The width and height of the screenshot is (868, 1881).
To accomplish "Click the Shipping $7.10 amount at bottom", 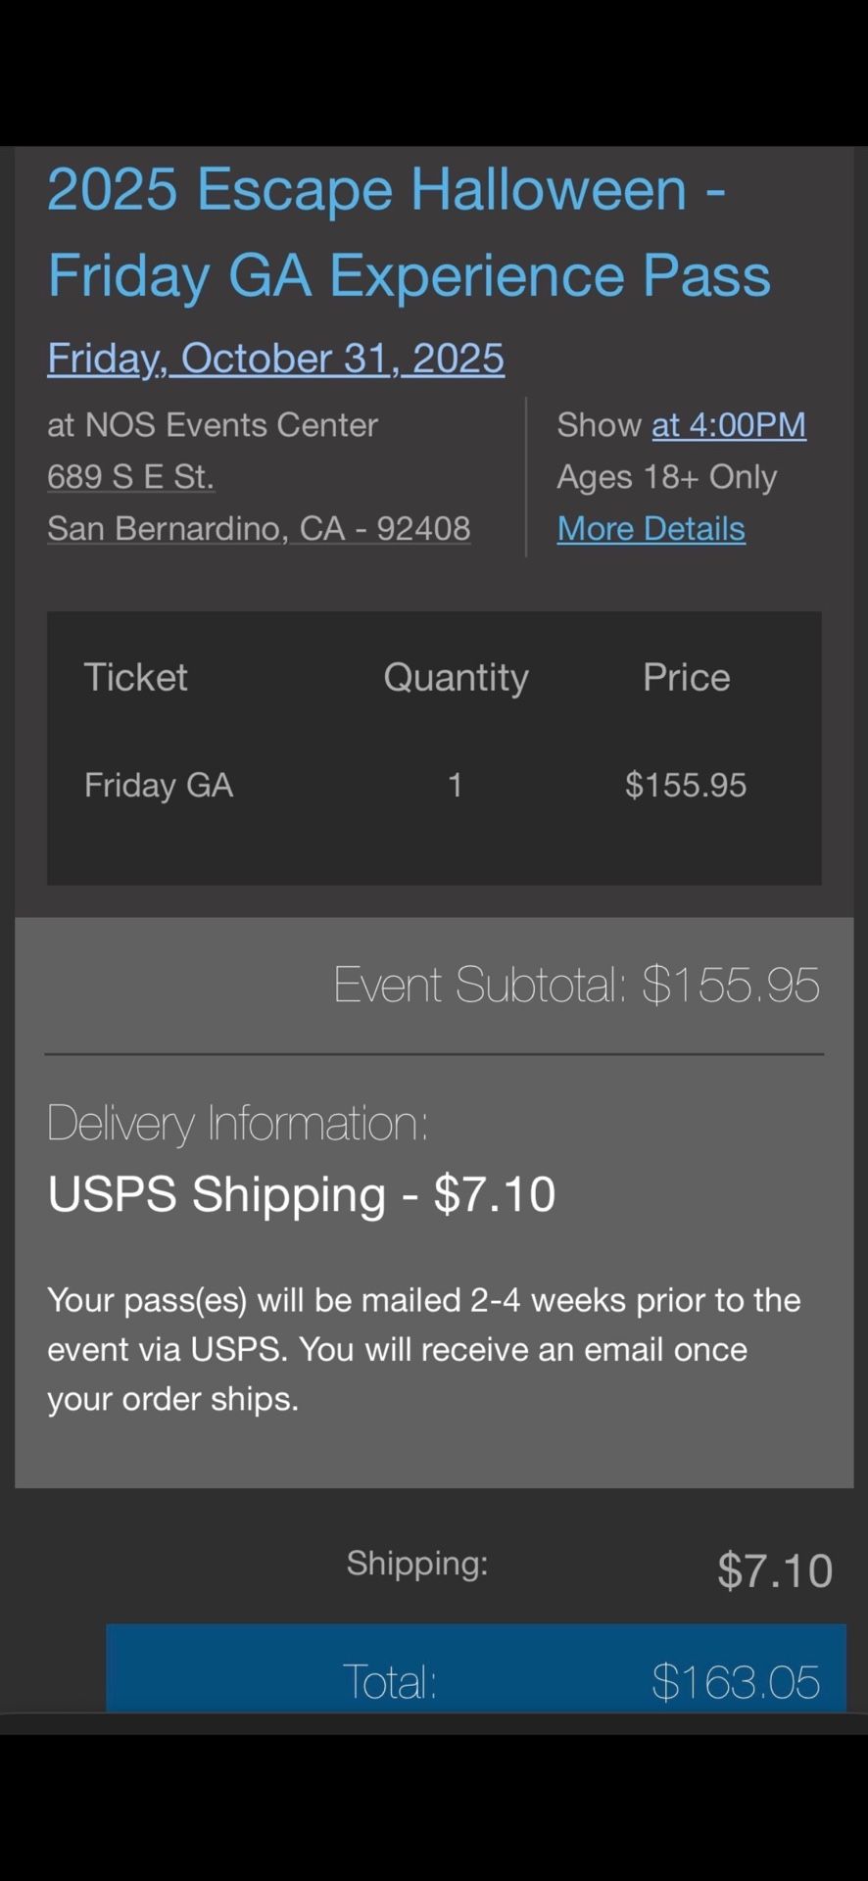I will [774, 1570].
